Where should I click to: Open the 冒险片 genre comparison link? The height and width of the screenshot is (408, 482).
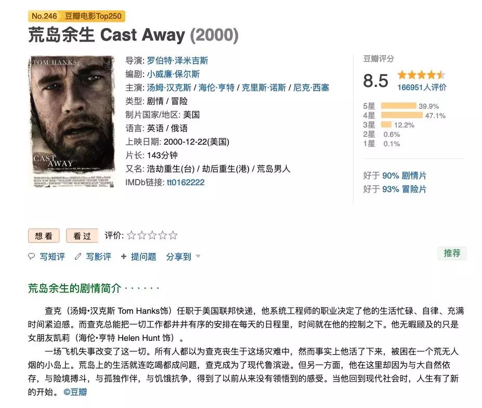coord(414,189)
